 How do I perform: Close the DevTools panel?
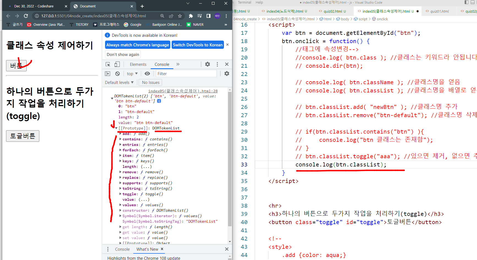click(x=227, y=64)
